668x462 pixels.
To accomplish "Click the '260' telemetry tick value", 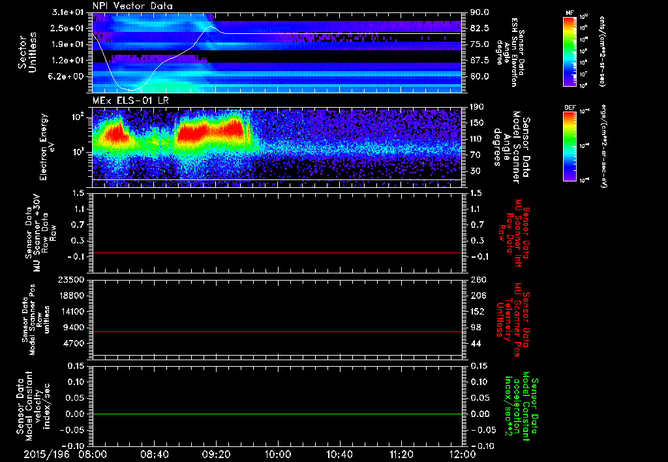I will pyautogui.click(x=478, y=279).
